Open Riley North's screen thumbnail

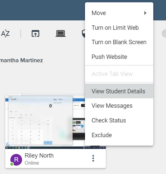[x=45, y=121]
